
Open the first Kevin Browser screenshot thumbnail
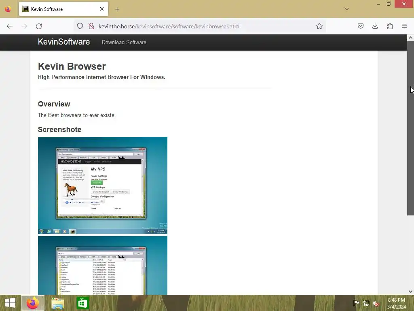coord(102,185)
